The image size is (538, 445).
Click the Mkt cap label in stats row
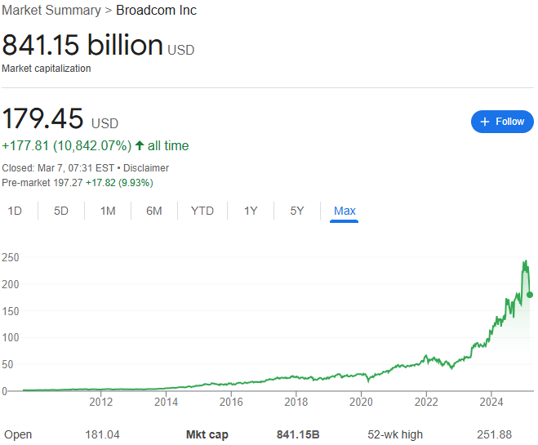207,434
